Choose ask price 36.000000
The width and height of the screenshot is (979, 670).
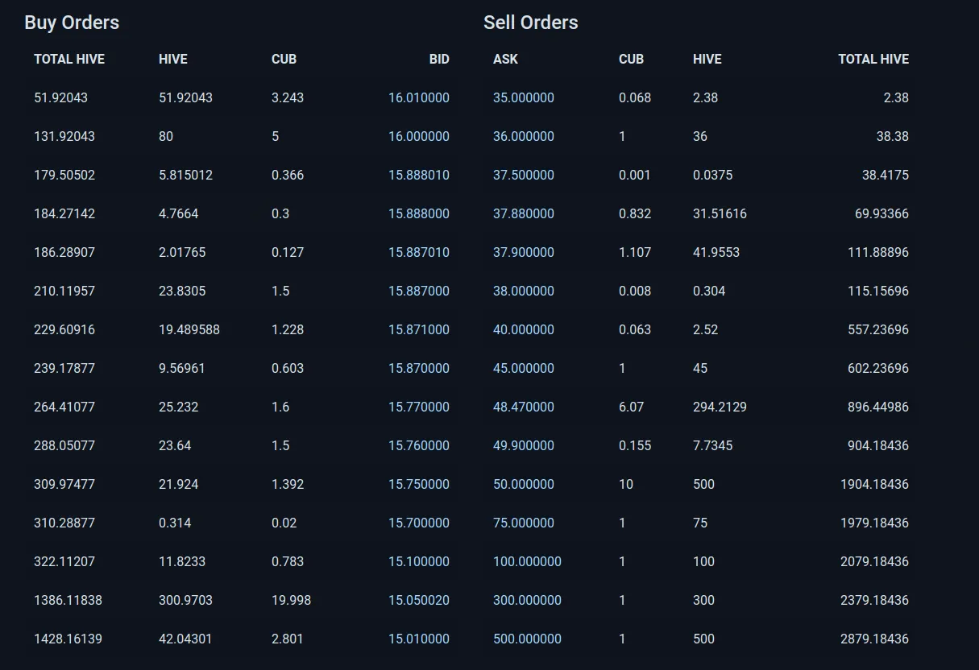(524, 136)
